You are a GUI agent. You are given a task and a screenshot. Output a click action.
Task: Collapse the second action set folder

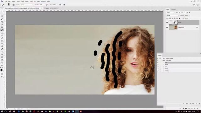pos(162,60)
